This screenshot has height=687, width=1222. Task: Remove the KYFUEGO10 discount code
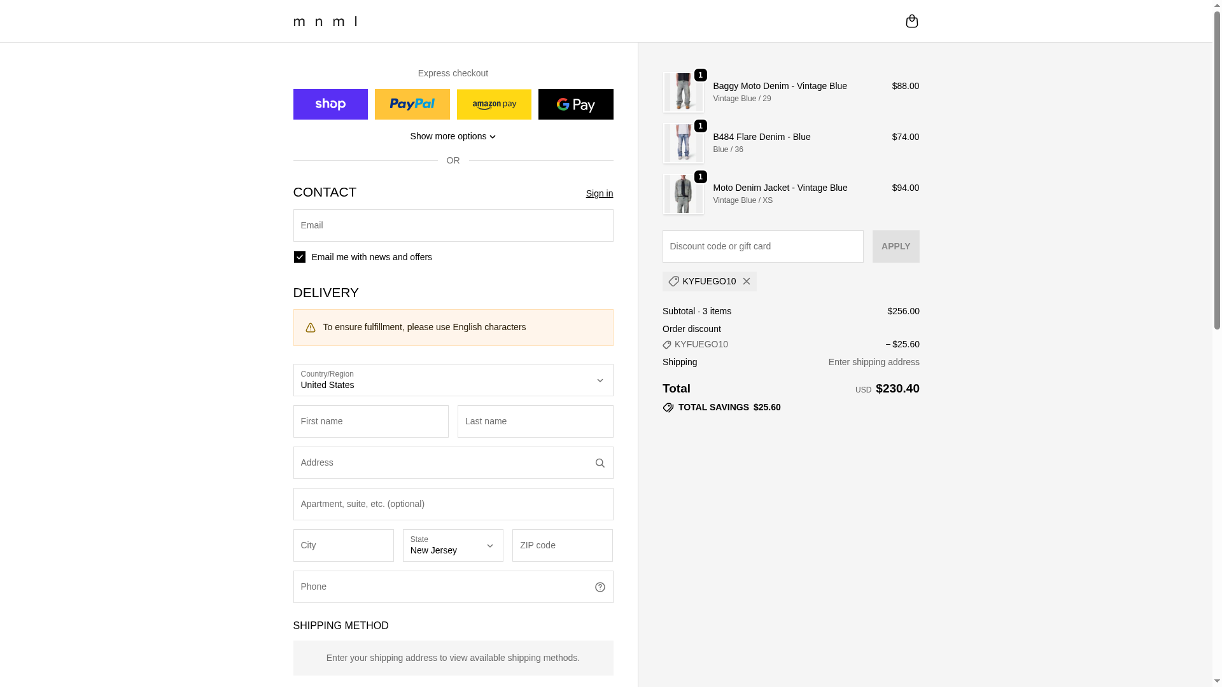[x=747, y=281]
